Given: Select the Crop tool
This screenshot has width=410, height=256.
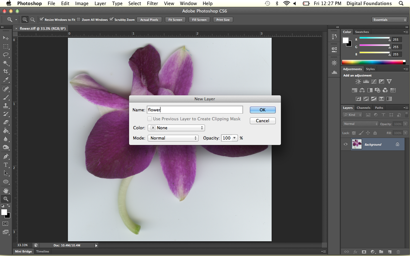Looking at the screenshot, I should pos(6,71).
